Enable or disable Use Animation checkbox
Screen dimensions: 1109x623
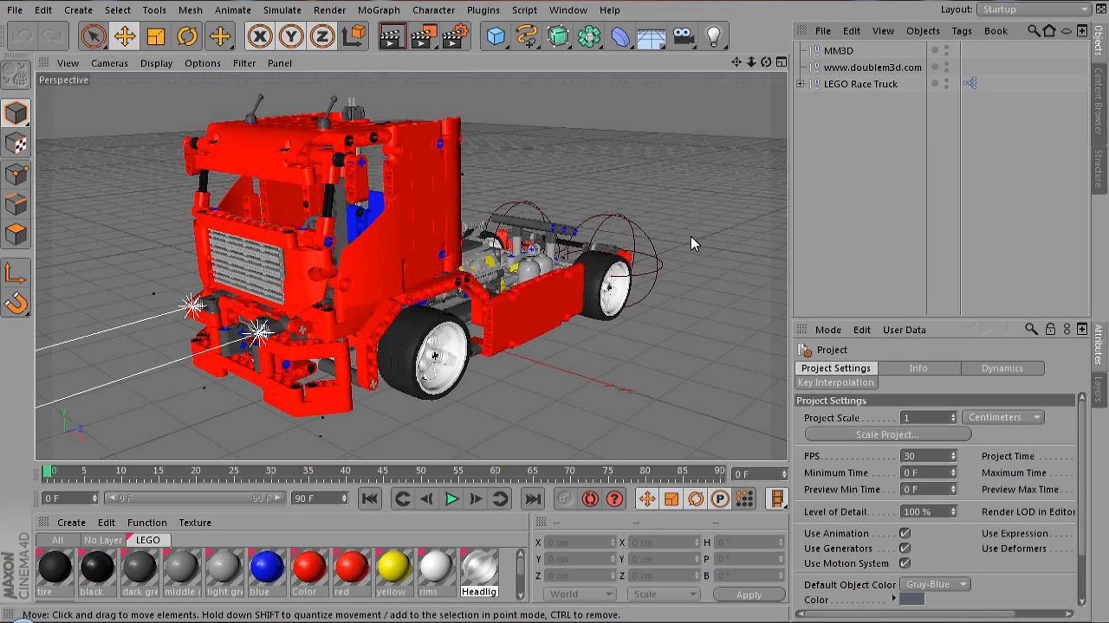(905, 533)
